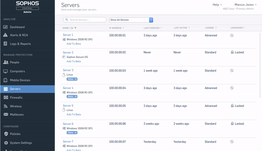Click the lock icon for Server 5
Image resolution: width=262 pixels, height=151 pixels.
point(232,106)
